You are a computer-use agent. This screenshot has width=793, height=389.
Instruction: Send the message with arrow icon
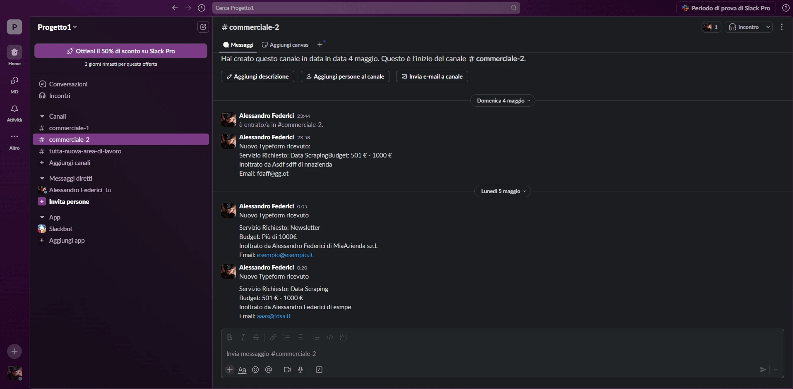point(763,370)
